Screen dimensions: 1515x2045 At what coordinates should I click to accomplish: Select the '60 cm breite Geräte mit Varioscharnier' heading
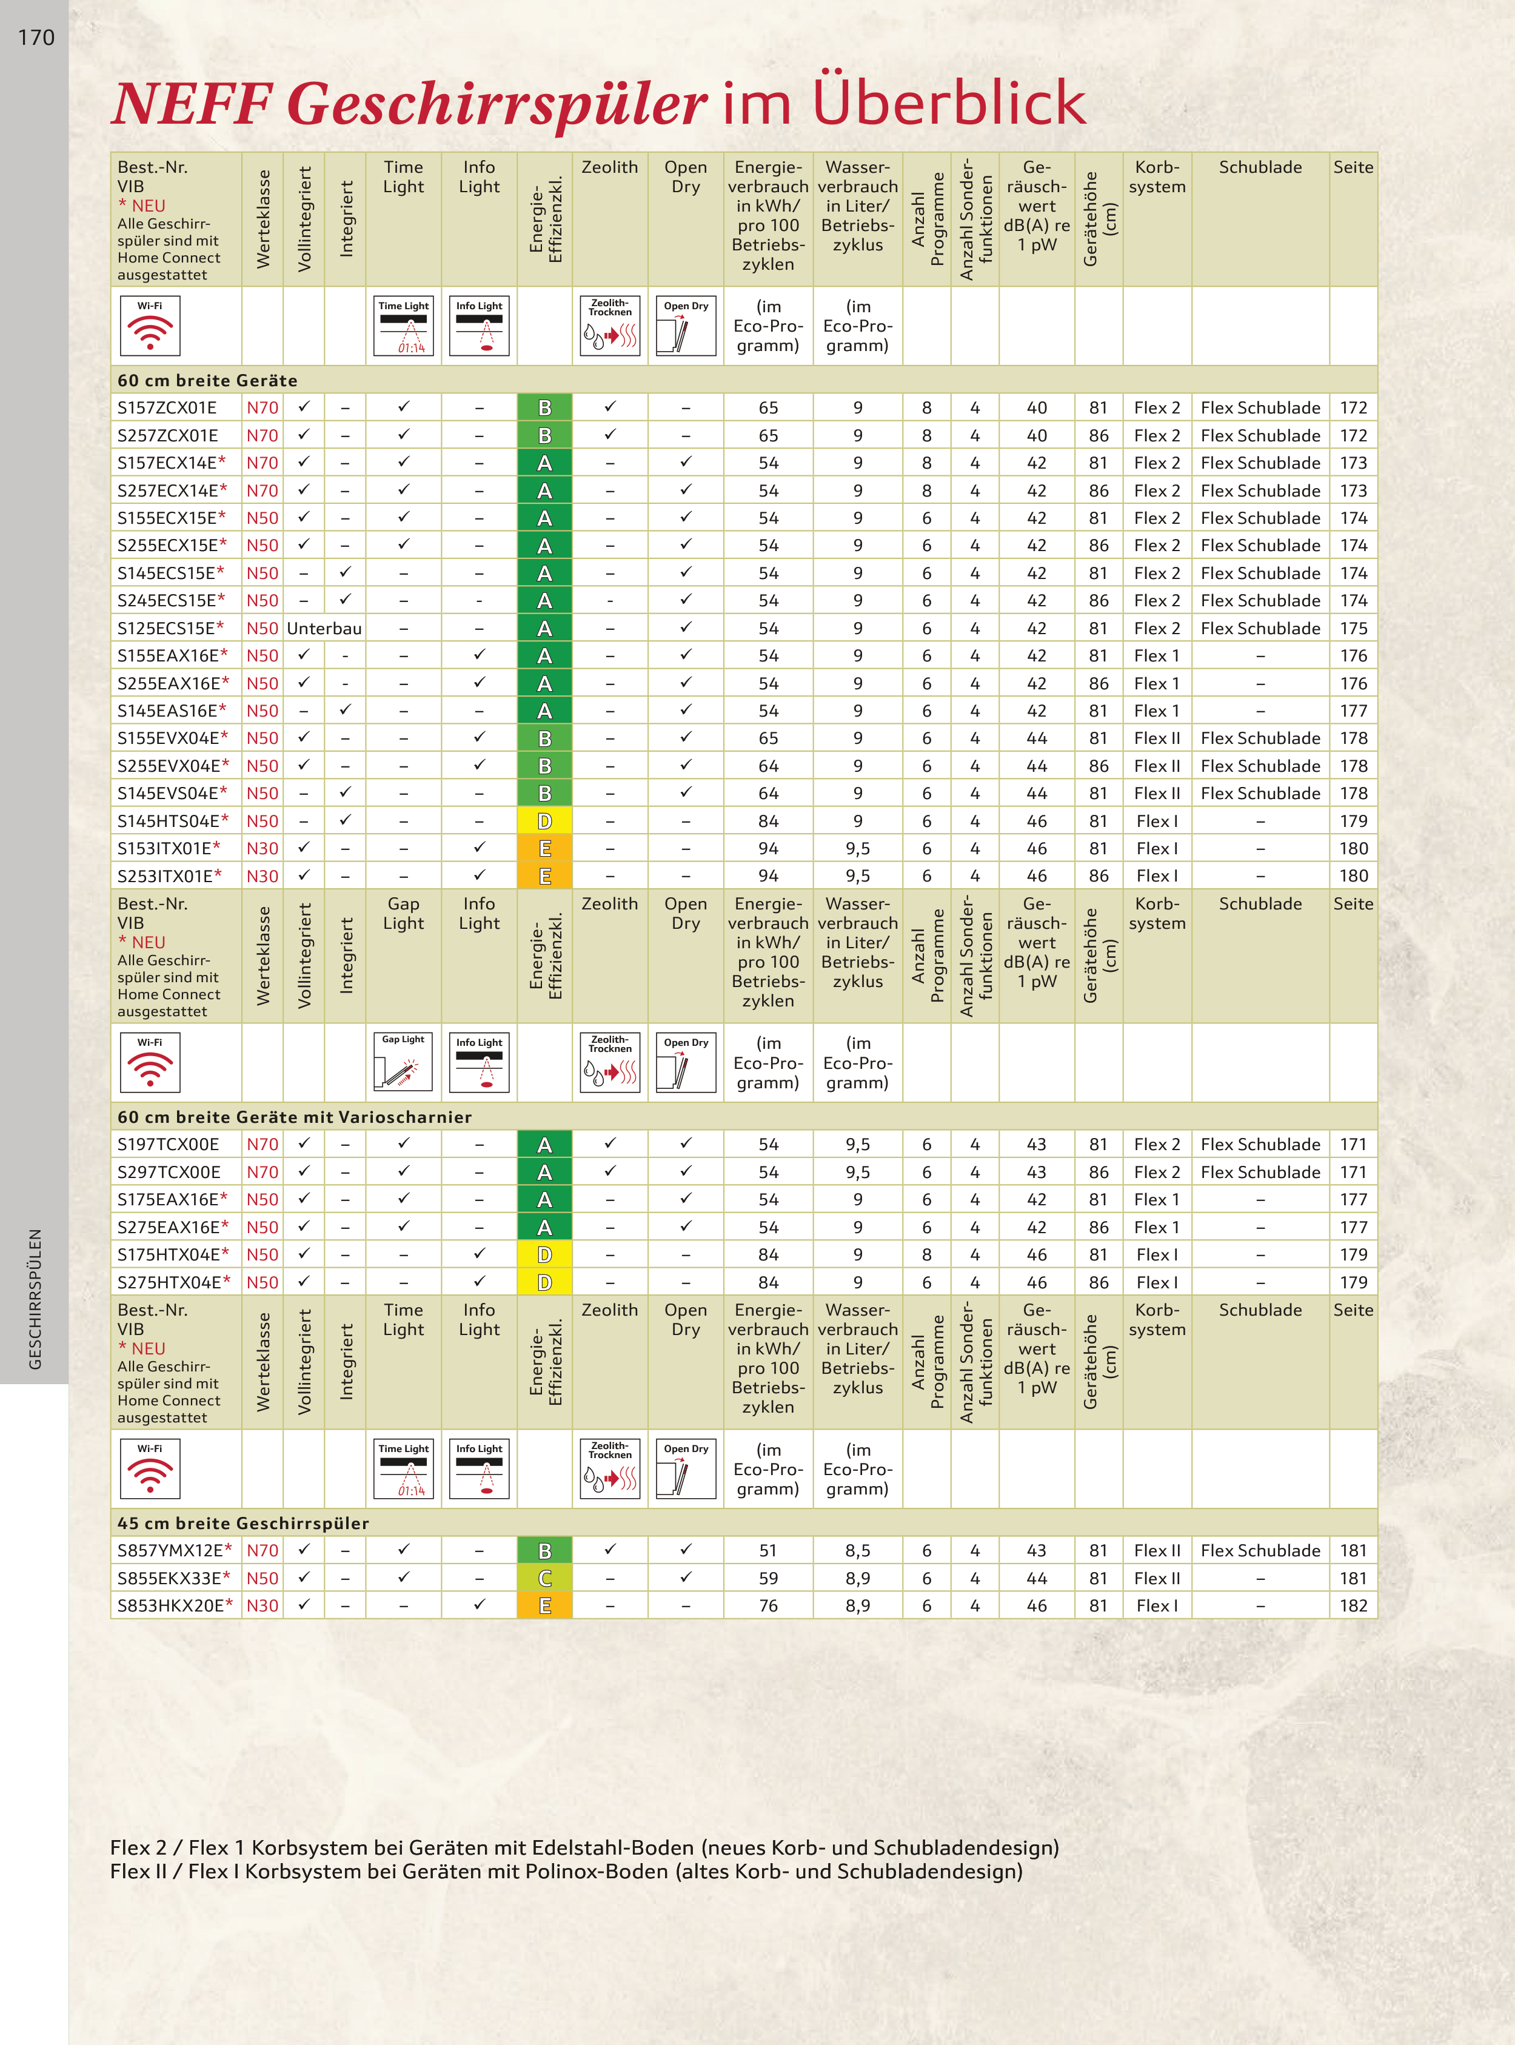[x=295, y=1117]
